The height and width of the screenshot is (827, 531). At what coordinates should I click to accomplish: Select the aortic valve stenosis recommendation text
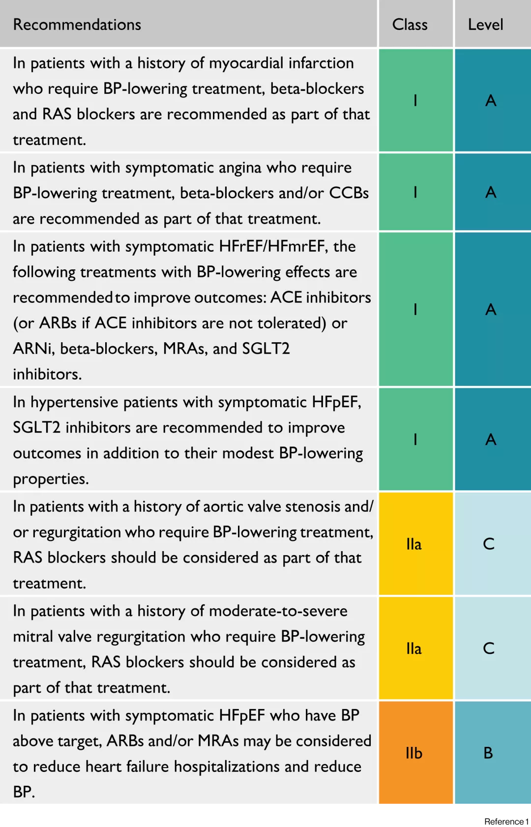(x=191, y=544)
